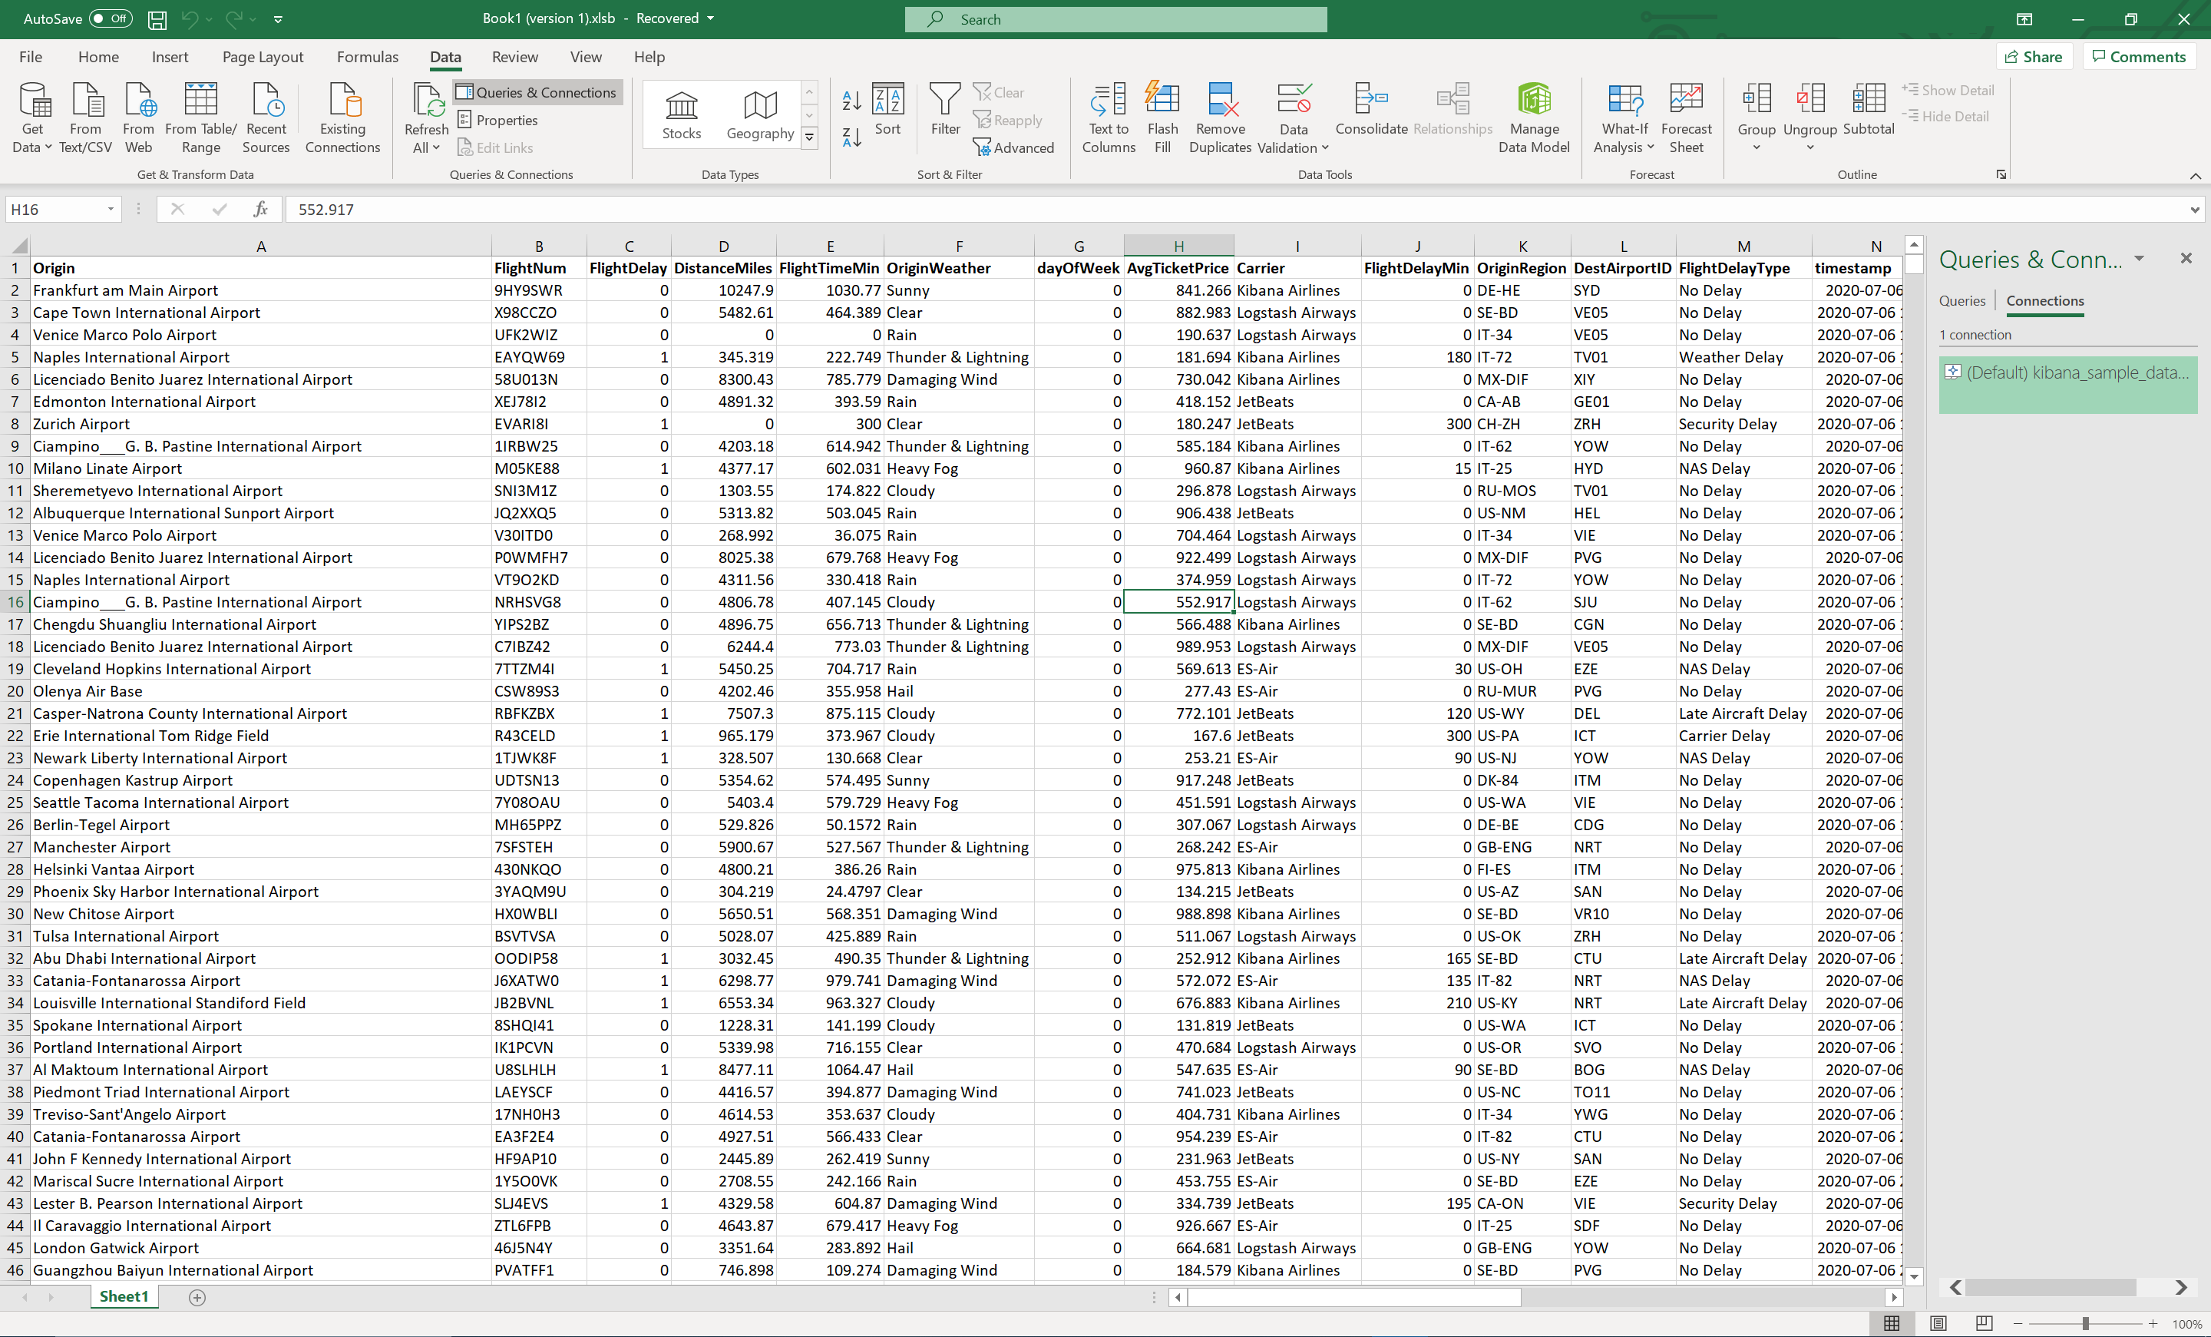Expand the Data Types gallery
The height and width of the screenshot is (1337, 2211).
click(809, 137)
